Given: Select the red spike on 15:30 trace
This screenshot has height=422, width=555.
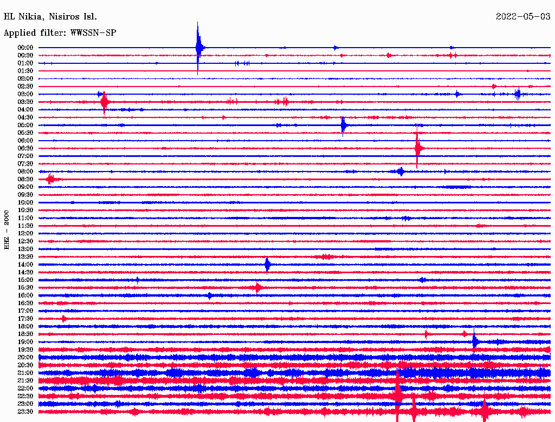Looking at the screenshot, I should point(258,288).
